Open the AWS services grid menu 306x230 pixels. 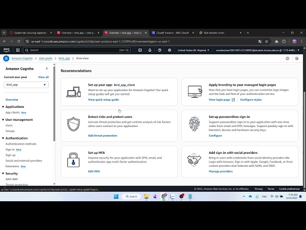[x=18, y=50]
